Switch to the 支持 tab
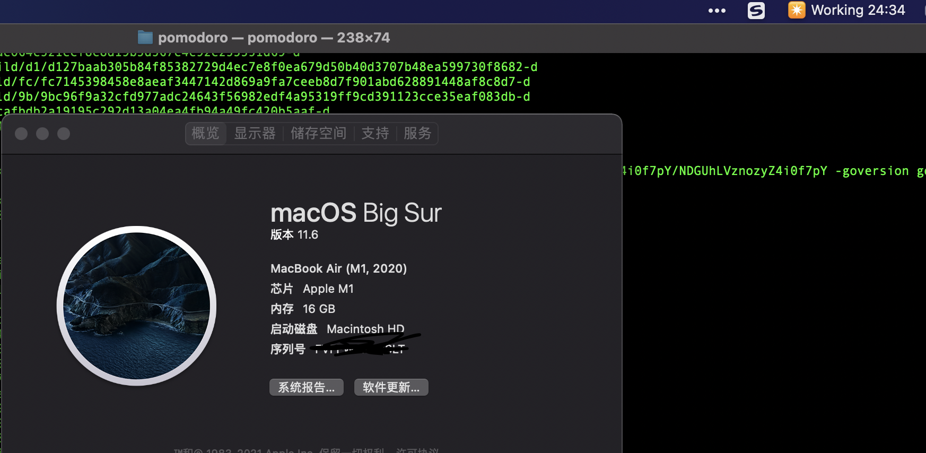926x453 pixels. click(375, 133)
